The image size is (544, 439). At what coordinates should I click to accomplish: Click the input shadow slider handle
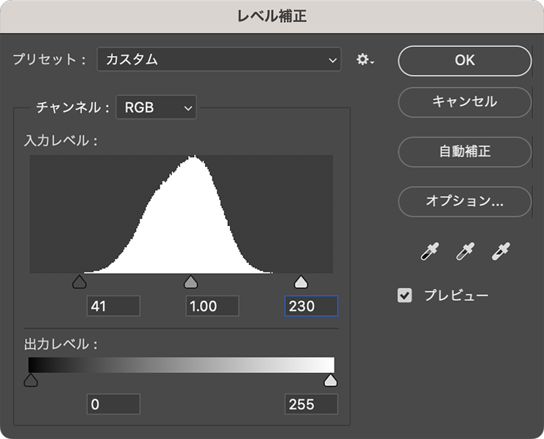(79, 282)
